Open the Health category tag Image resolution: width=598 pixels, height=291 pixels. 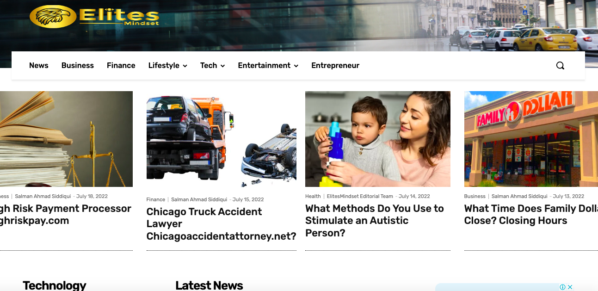point(313,196)
